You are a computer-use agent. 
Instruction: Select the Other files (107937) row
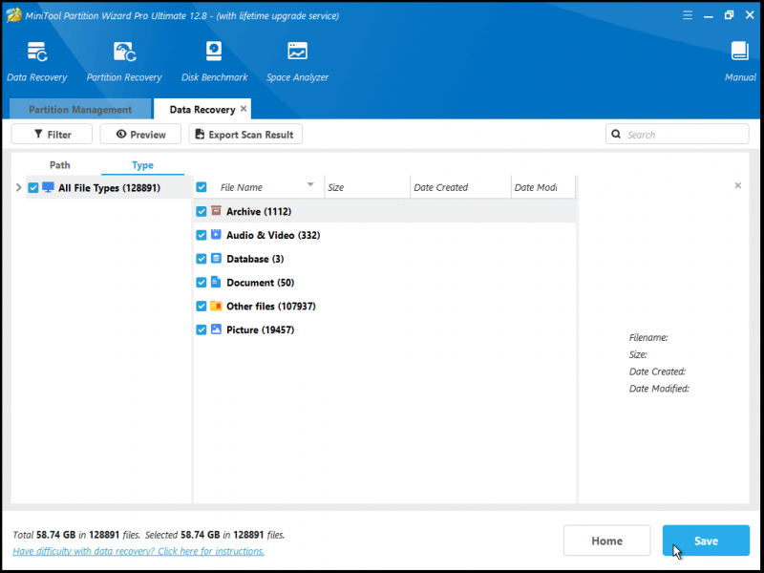coord(385,306)
